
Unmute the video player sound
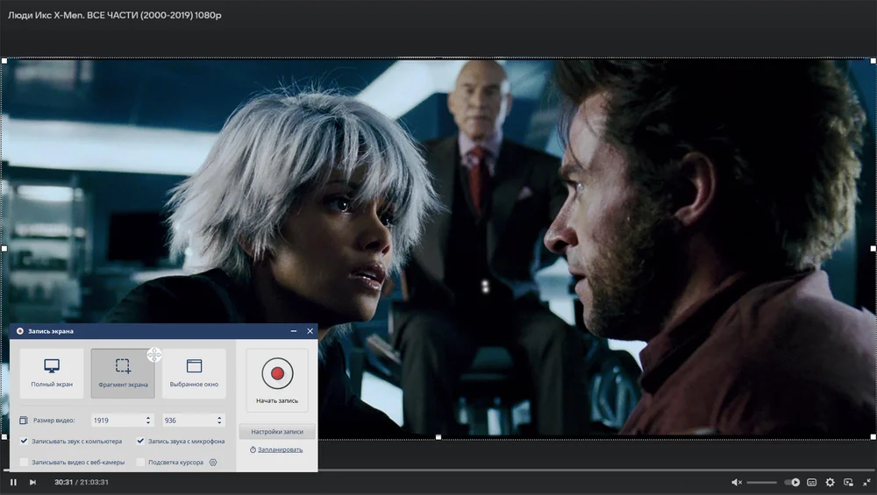click(x=737, y=483)
